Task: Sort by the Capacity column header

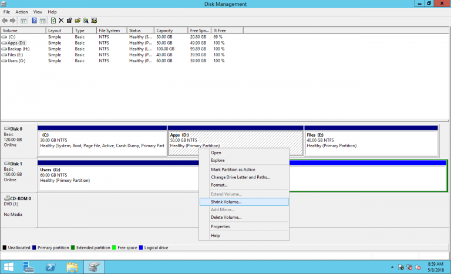Action: pos(171,31)
